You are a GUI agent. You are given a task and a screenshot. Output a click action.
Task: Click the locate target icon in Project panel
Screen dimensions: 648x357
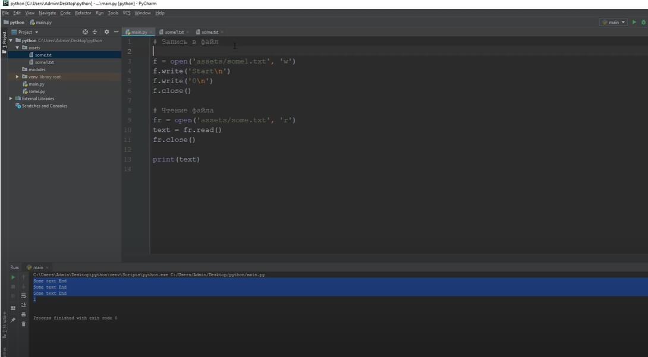tap(85, 31)
